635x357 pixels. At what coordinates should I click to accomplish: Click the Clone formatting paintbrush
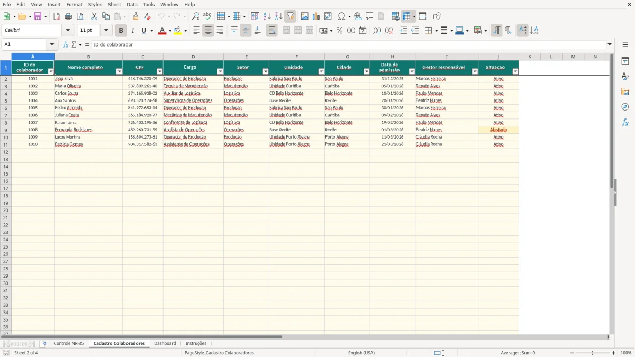point(136,16)
